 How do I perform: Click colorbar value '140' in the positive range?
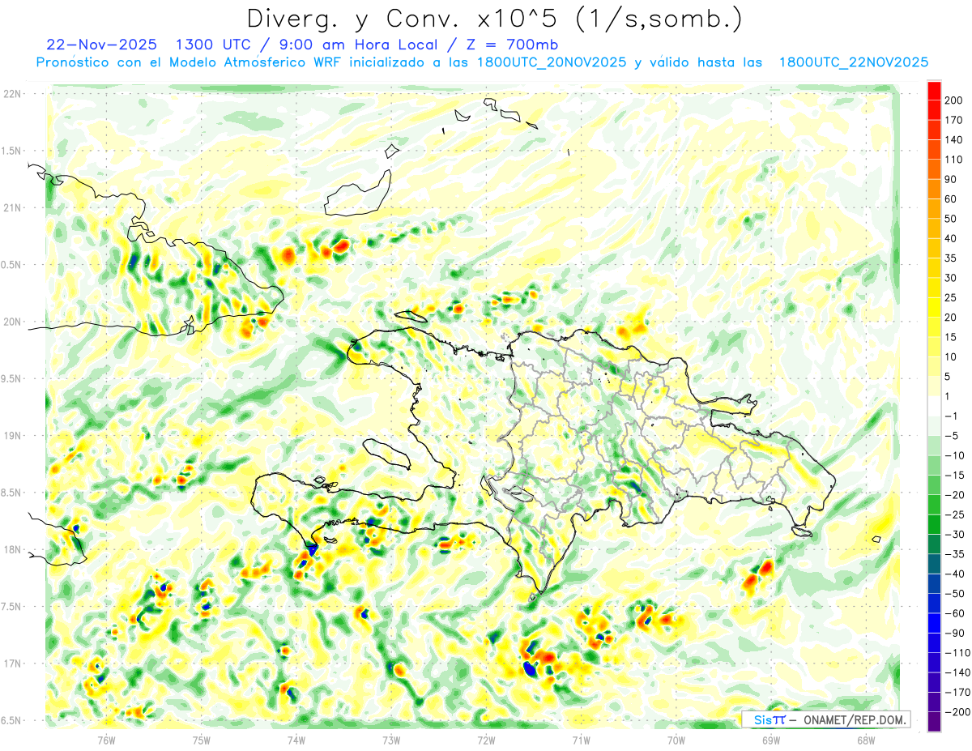point(953,140)
